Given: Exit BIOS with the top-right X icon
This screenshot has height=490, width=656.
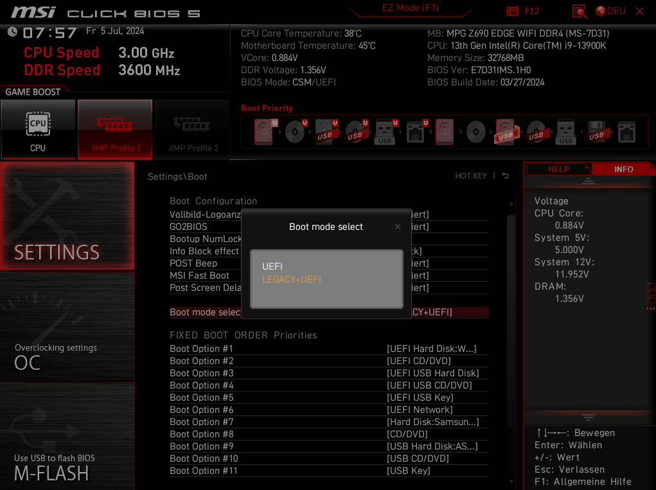Looking at the screenshot, I should coord(640,12).
